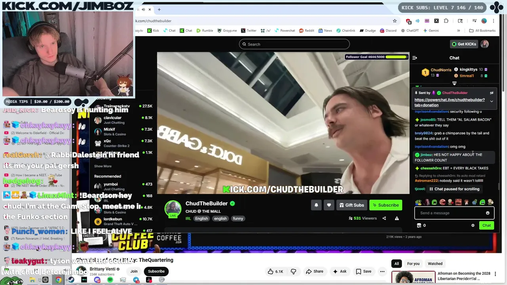Screen dimensions: 507x285
Task: Click the notification bell for ChudTheBuilder
Action: (316, 205)
